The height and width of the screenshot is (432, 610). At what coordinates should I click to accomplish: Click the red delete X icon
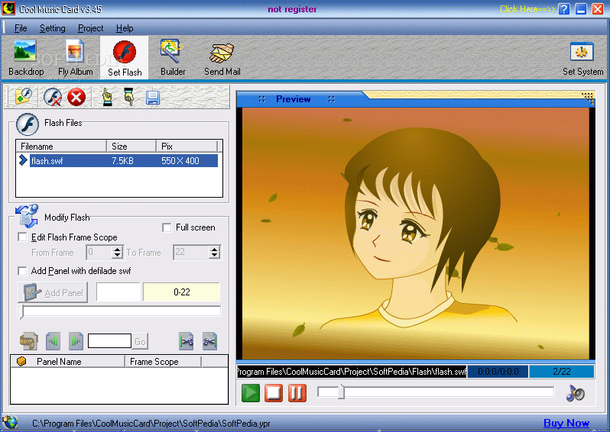click(x=76, y=97)
